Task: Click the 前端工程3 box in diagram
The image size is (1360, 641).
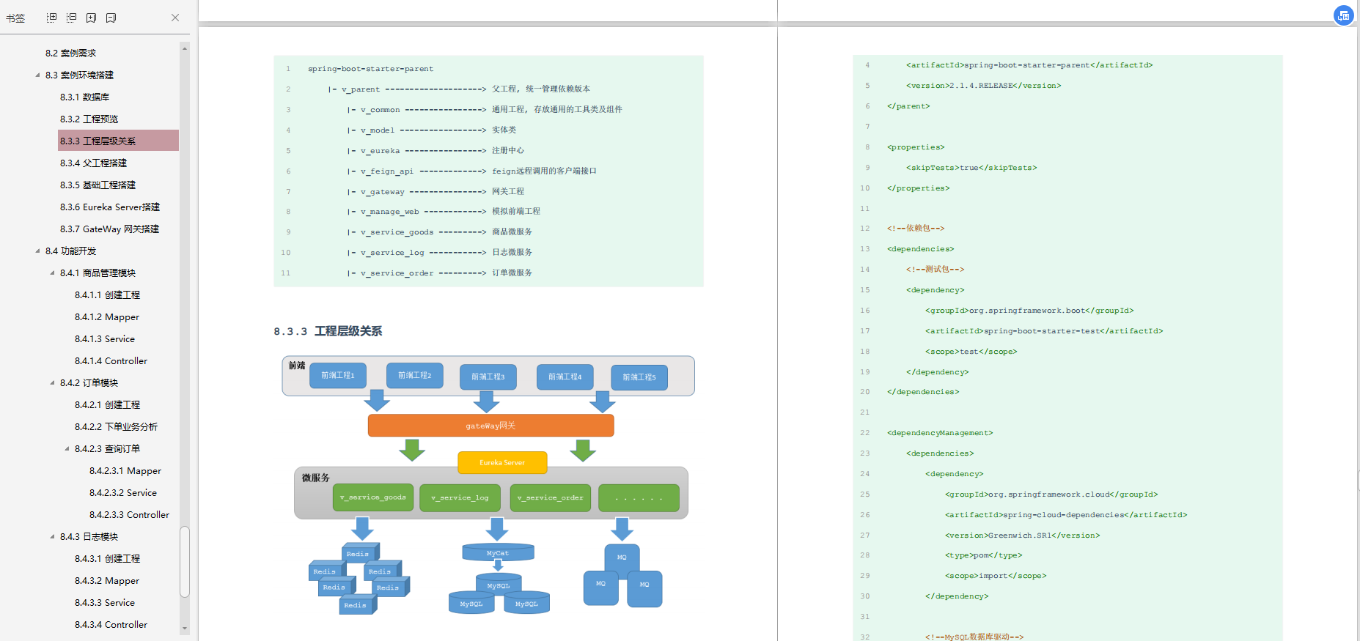Action: tap(488, 377)
